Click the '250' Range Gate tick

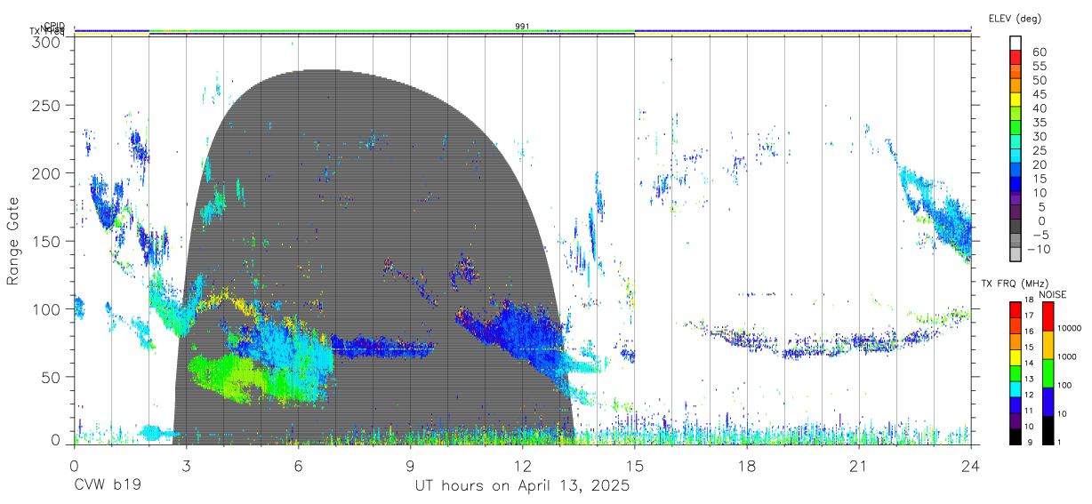[48, 106]
